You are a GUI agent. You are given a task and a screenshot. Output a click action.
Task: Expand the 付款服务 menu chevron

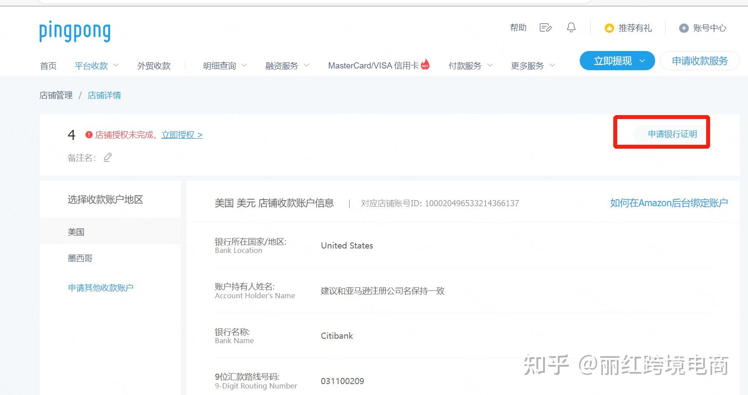490,65
